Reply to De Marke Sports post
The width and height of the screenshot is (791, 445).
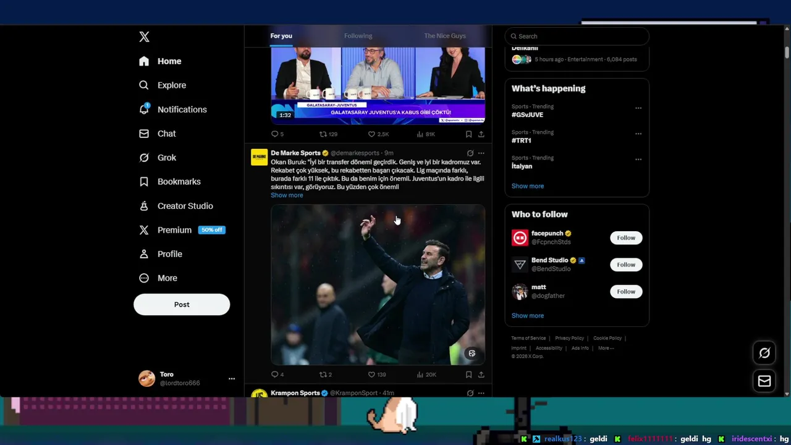(x=277, y=375)
